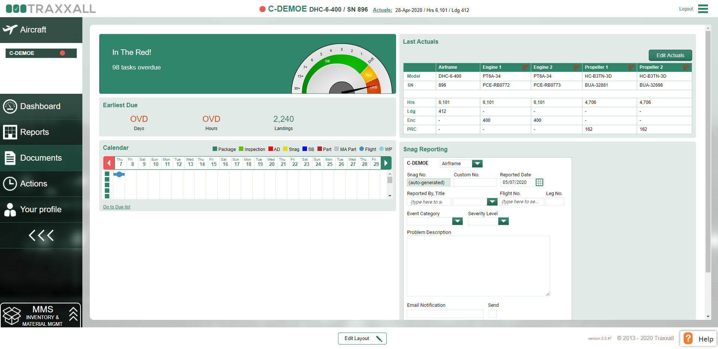Screen dimensions: 718x349
Task: Click the MMS inventory boxes icon
Action: tap(12, 316)
